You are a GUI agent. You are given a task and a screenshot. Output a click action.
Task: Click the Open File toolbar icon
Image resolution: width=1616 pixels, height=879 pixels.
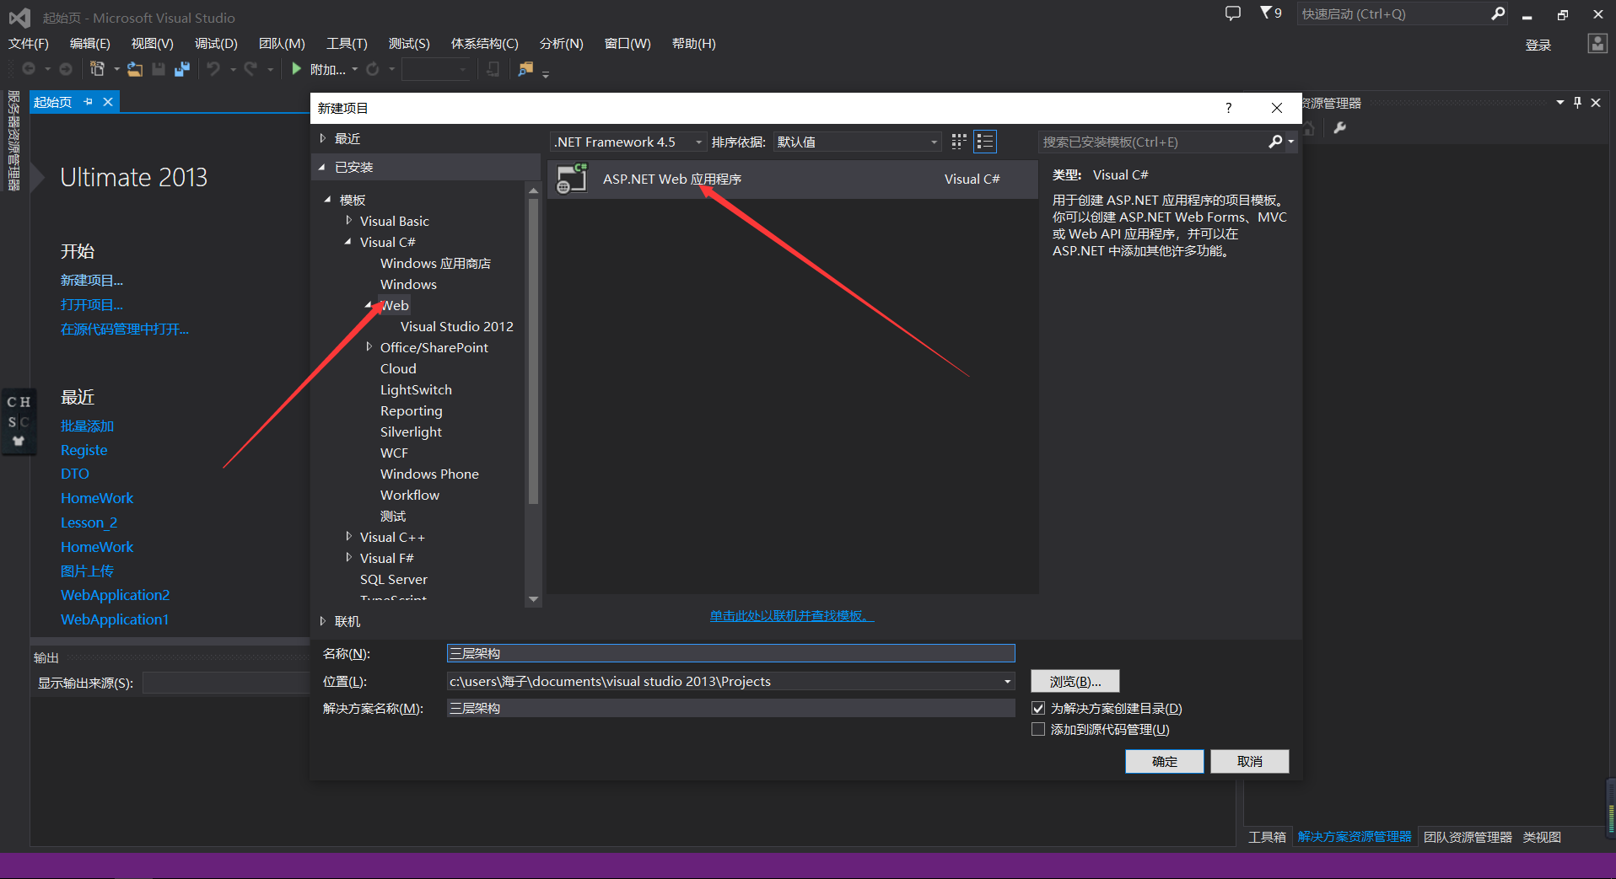tap(134, 69)
